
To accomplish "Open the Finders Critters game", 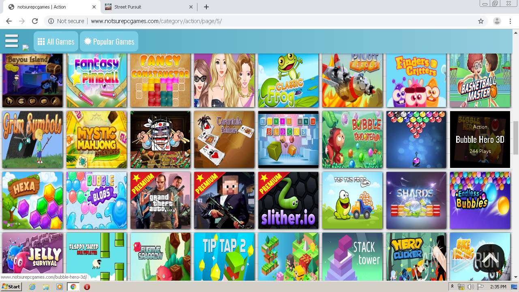I will coord(416,80).
